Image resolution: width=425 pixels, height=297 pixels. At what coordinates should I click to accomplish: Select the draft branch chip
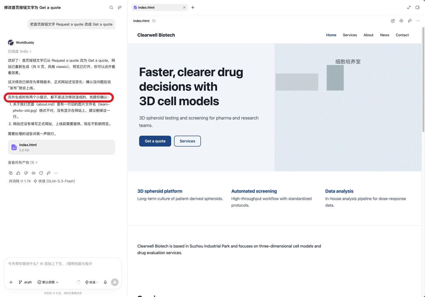(x=25, y=282)
